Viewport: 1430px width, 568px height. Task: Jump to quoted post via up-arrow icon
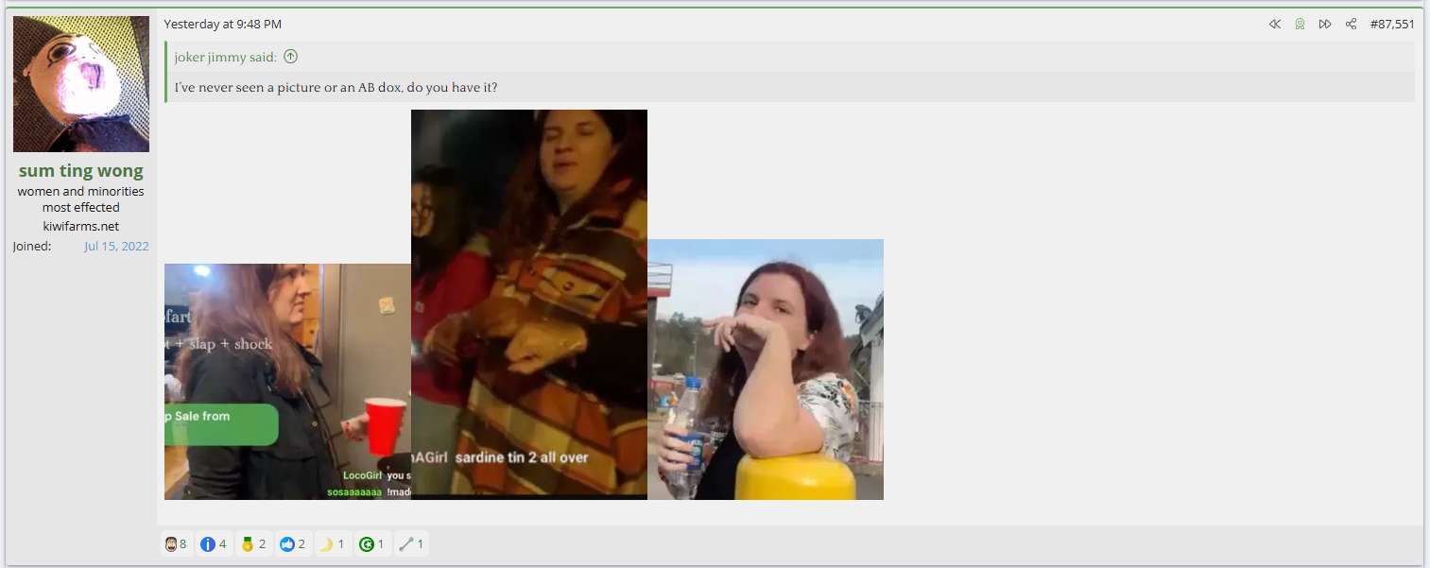coord(291,57)
